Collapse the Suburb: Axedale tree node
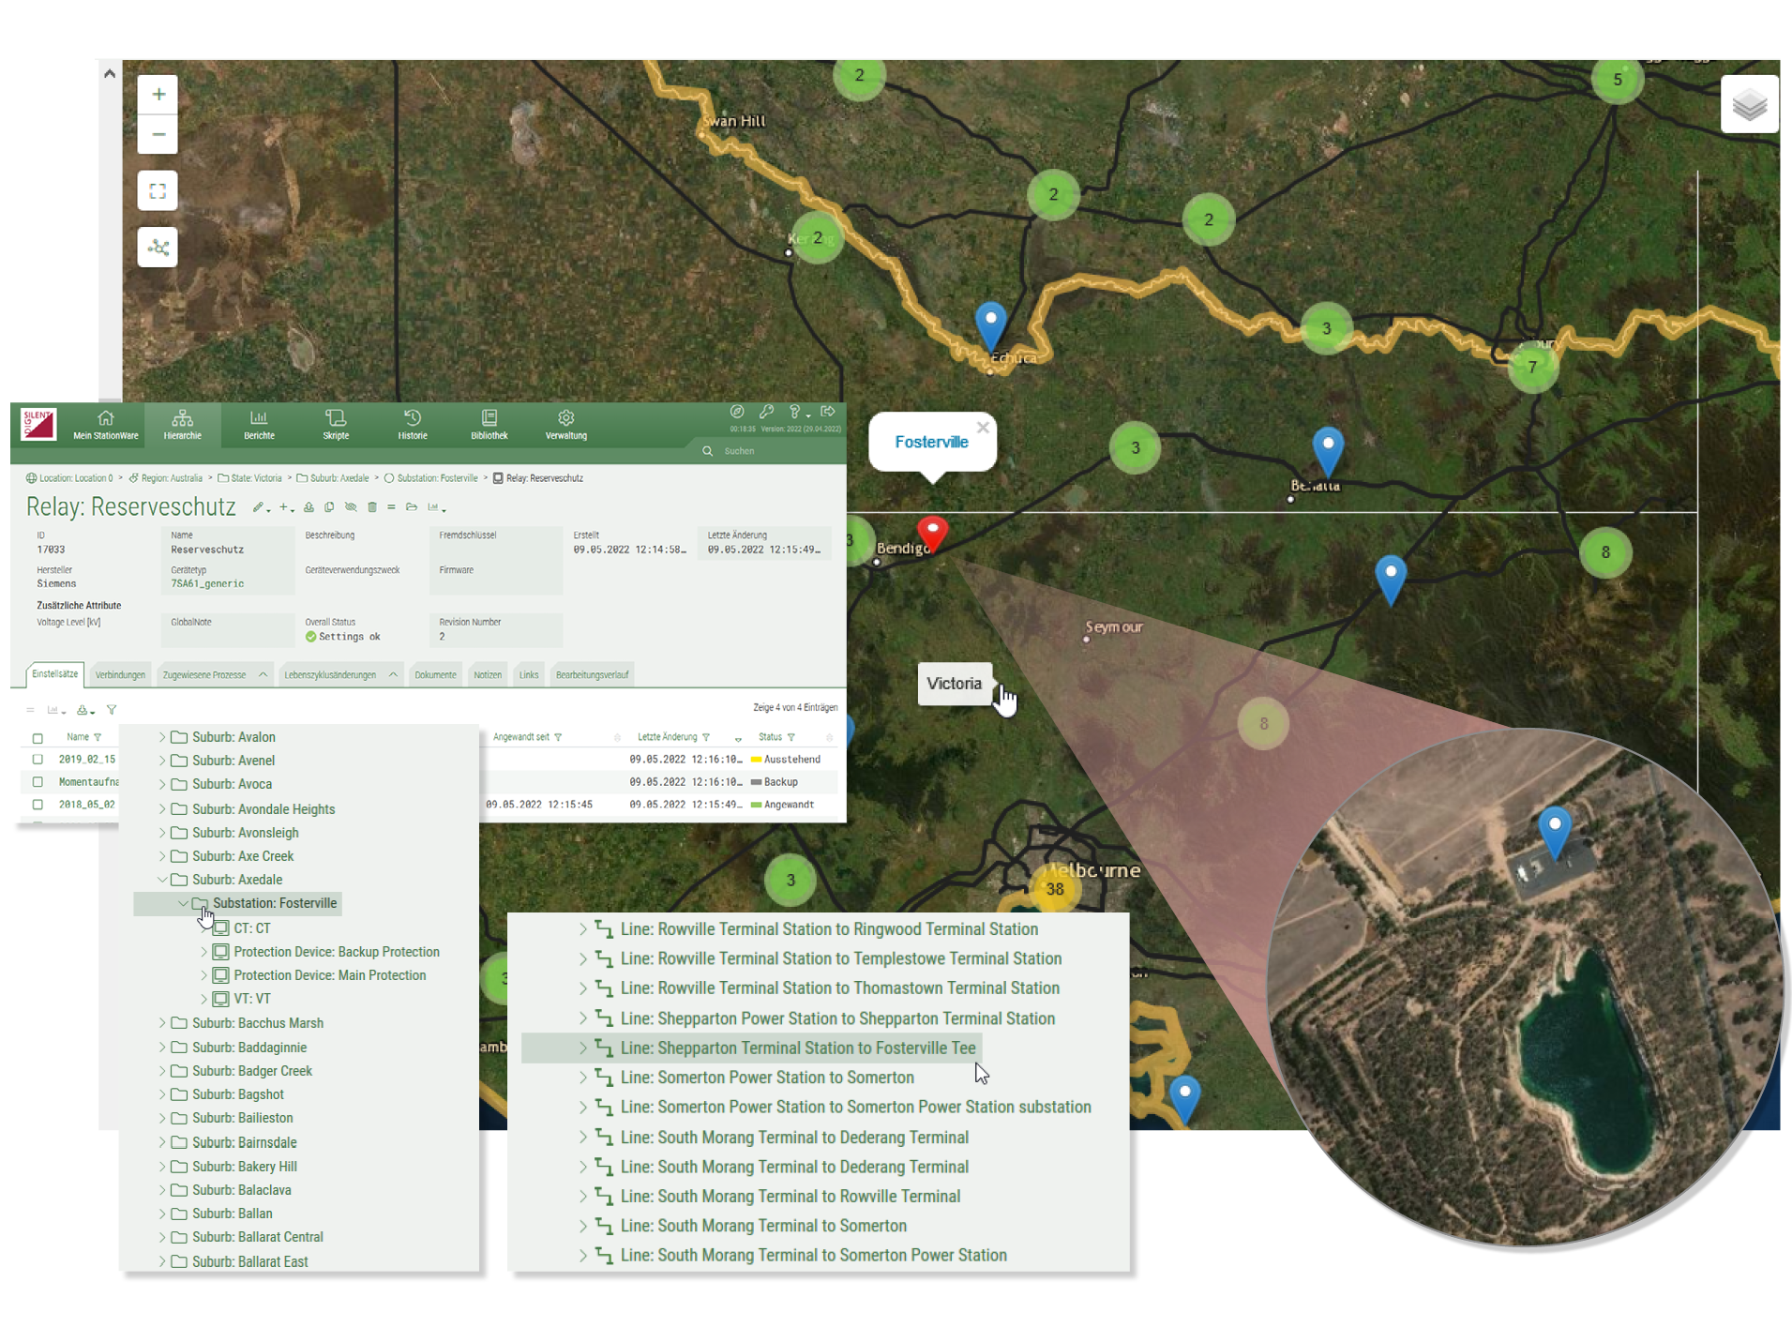Viewport: 1792px width, 1327px height. 162,880
